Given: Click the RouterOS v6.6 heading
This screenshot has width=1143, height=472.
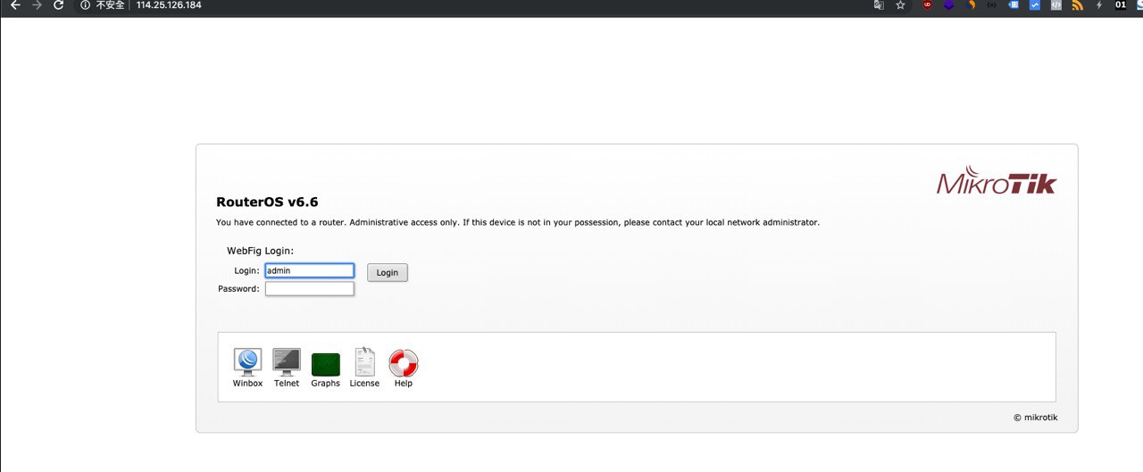Looking at the screenshot, I should tap(267, 203).
